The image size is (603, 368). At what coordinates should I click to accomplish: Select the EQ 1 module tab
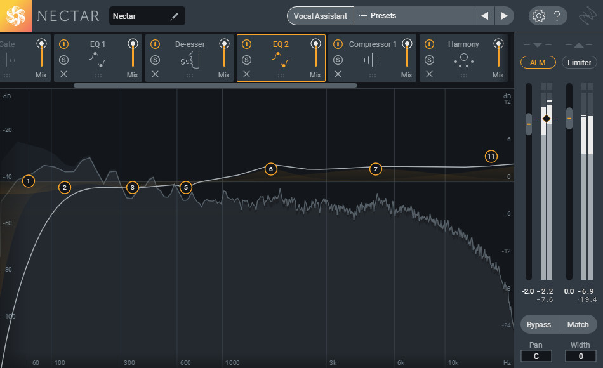coord(98,58)
